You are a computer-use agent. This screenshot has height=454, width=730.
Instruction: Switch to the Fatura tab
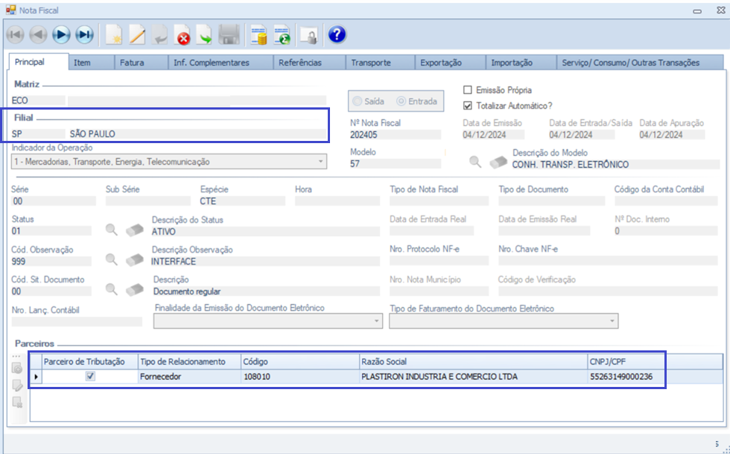tap(132, 63)
